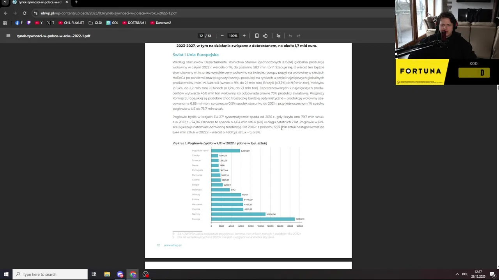Open the X 'T' bookmark

(50, 23)
